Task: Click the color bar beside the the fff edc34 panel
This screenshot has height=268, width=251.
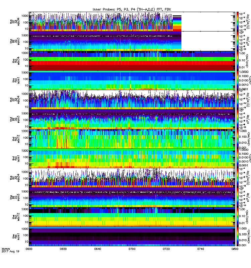Action: click(x=238, y=178)
